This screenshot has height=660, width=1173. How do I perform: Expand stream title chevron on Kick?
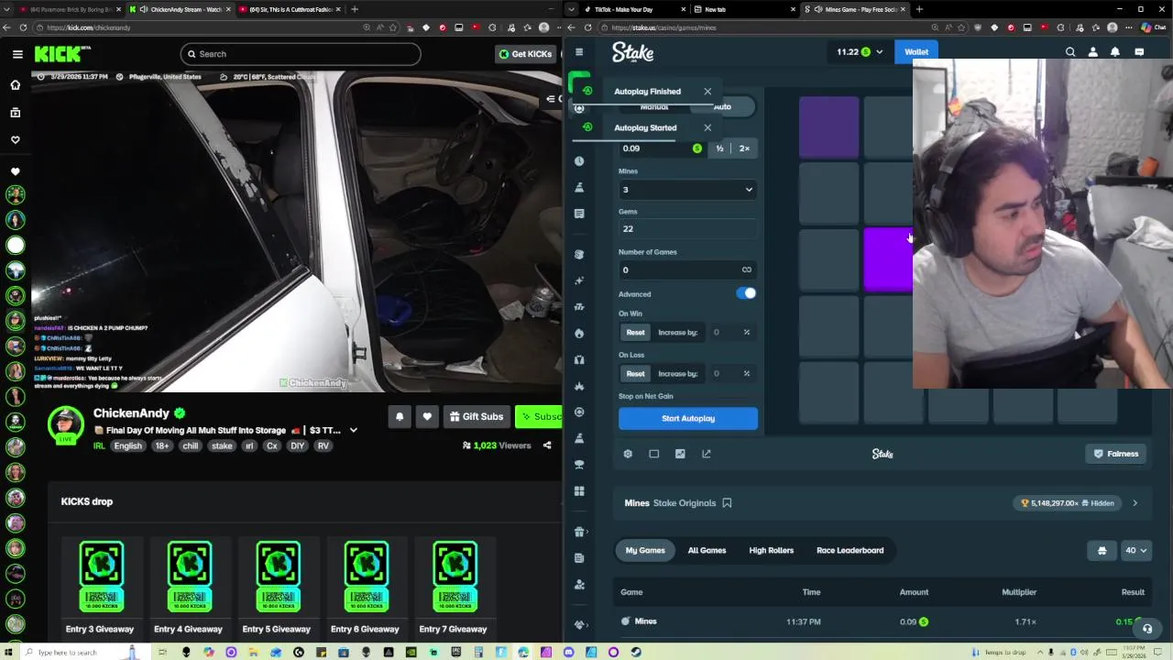353,431
